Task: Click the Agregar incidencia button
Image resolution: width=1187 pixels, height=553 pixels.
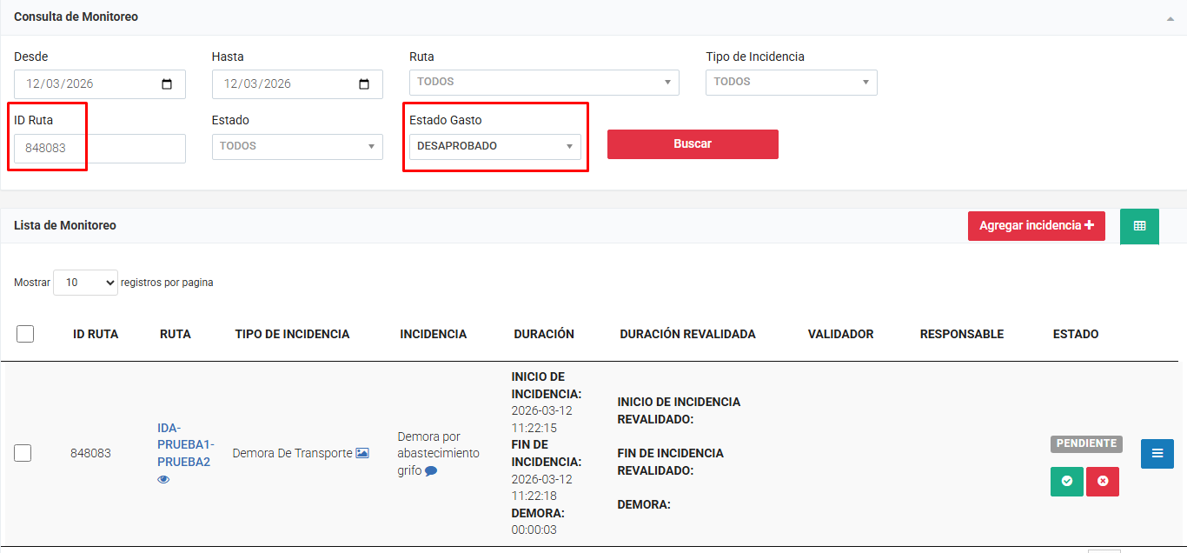Action: [x=1036, y=226]
